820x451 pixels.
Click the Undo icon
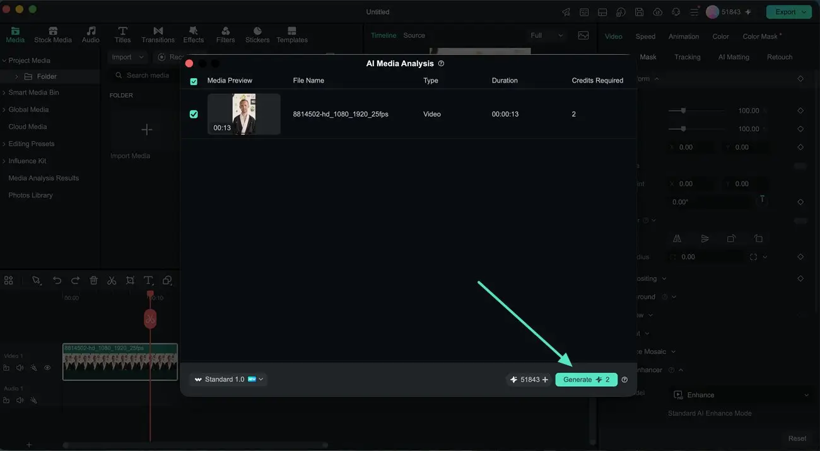coord(57,281)
